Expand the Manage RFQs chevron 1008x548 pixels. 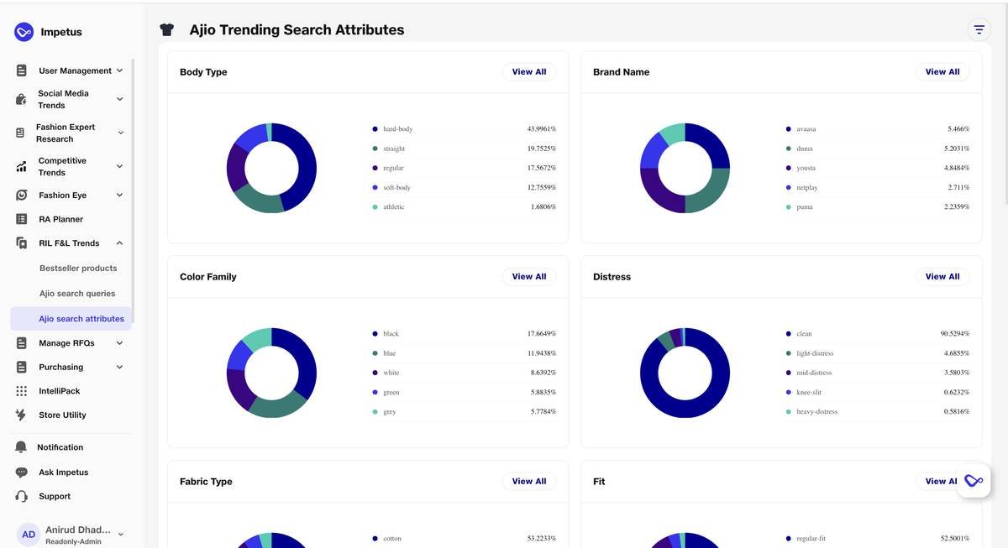[x=119, y=343]
